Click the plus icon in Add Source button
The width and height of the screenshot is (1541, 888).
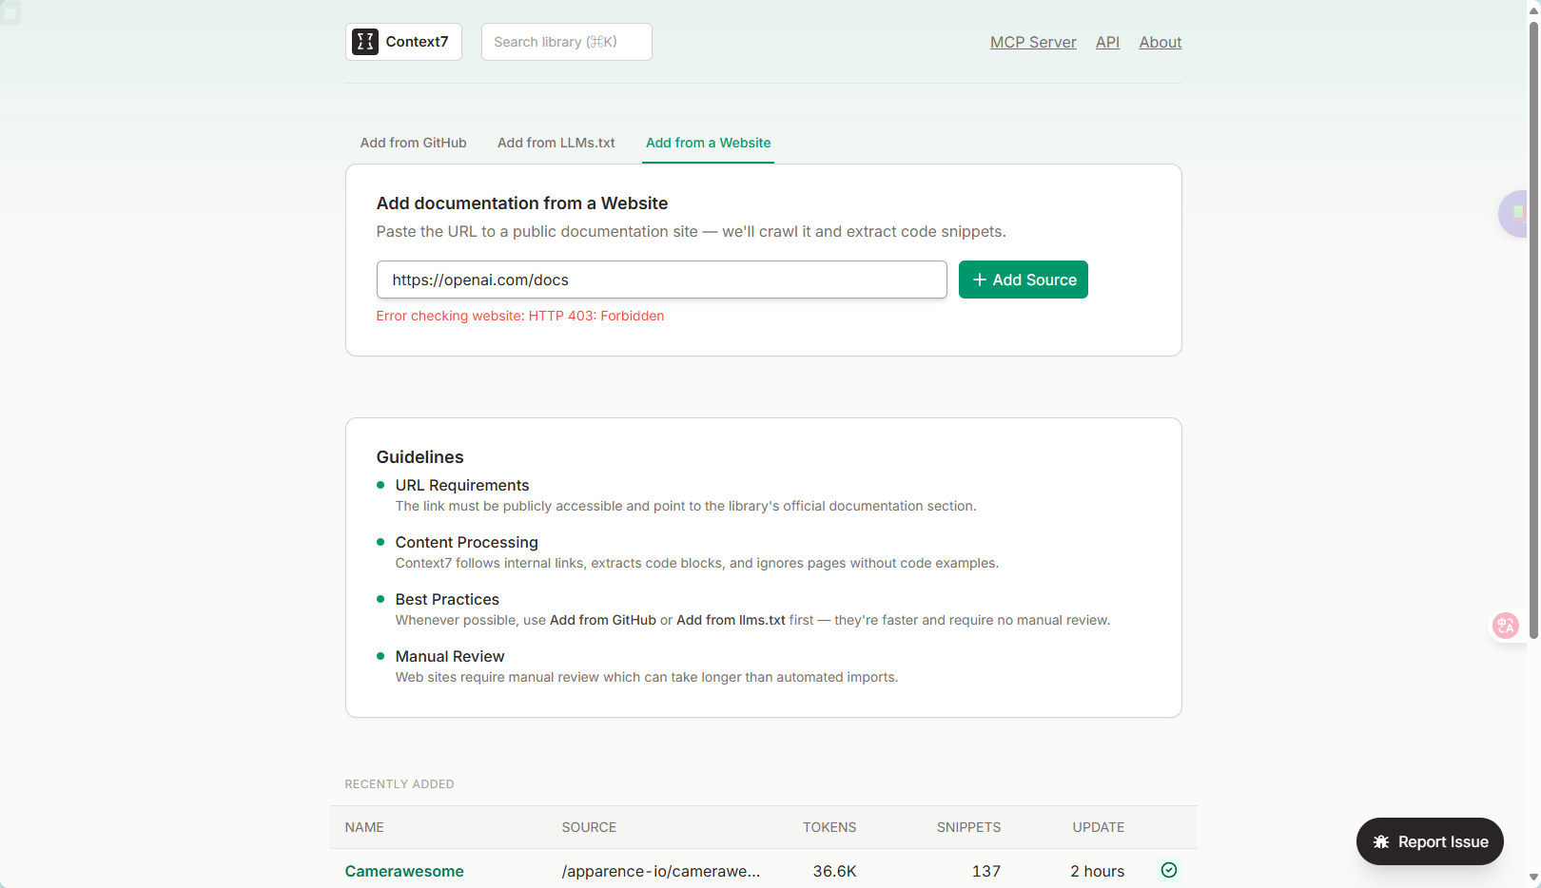click(x=979, y=280)
